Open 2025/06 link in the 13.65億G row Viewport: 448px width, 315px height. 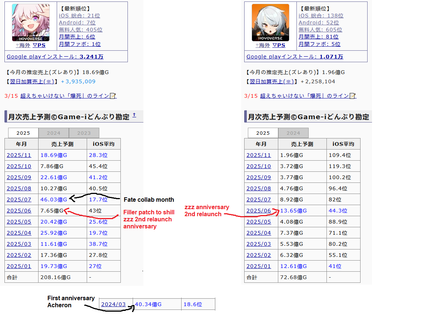[x=259, y=211]
